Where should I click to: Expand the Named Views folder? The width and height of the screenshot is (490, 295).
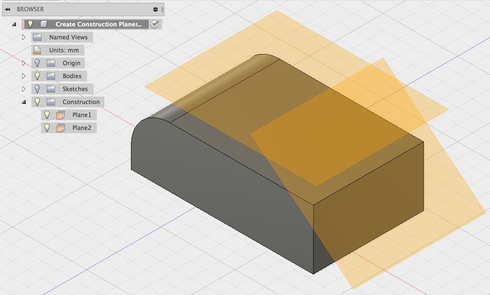point(24,37)
